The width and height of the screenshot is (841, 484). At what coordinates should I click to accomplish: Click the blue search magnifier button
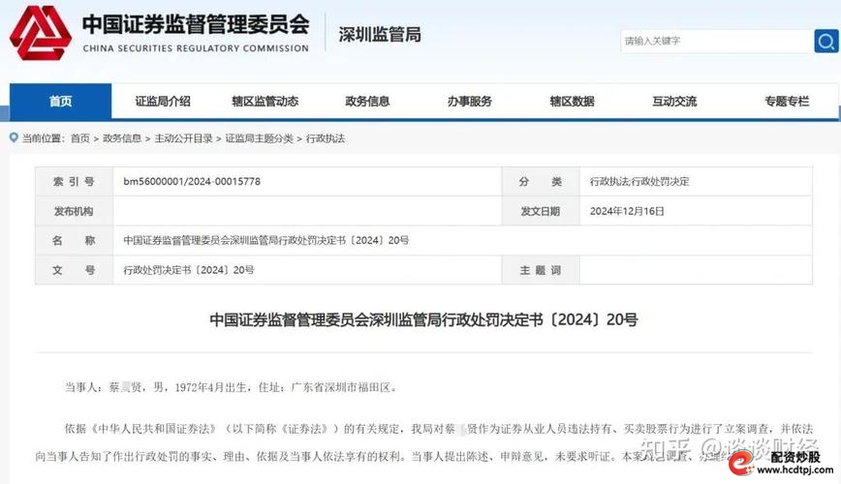tap(825, 41)
